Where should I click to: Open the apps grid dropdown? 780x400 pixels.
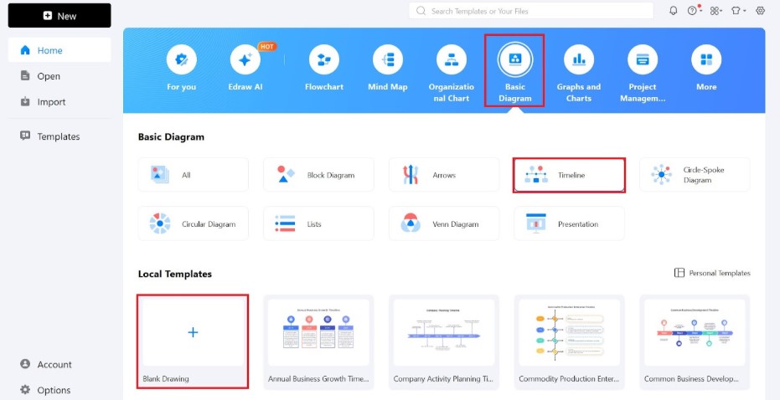point(715,11)
